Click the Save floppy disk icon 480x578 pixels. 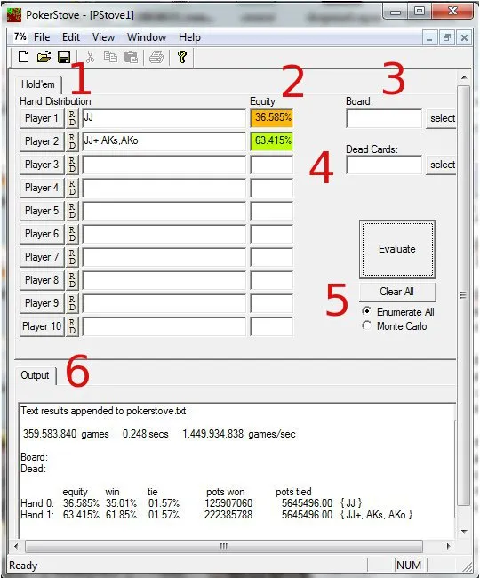64,57
